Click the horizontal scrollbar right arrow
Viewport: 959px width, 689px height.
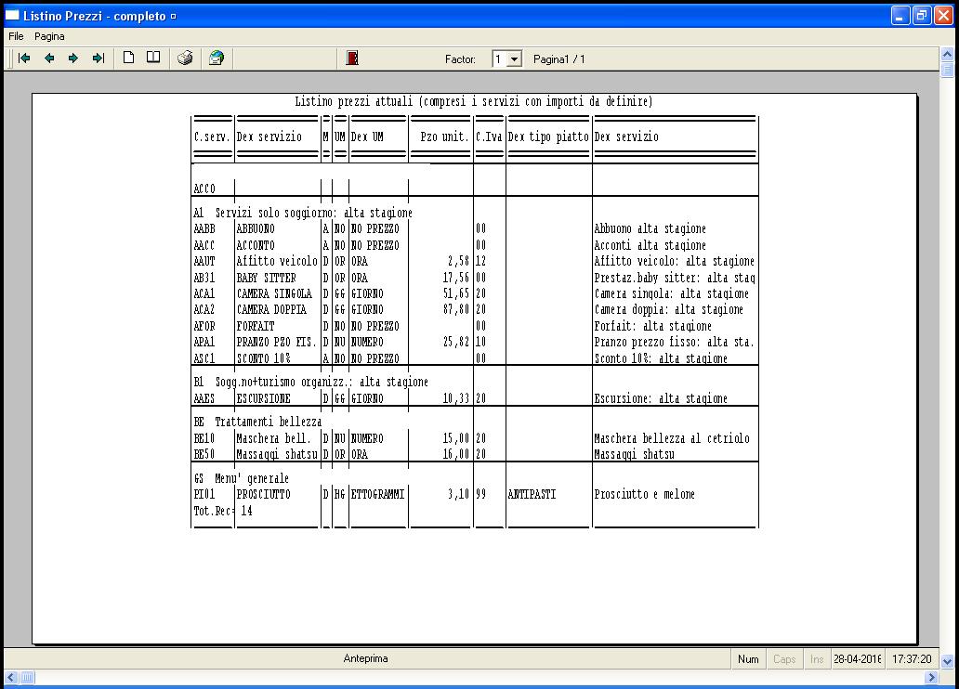[x=931, y=677]
